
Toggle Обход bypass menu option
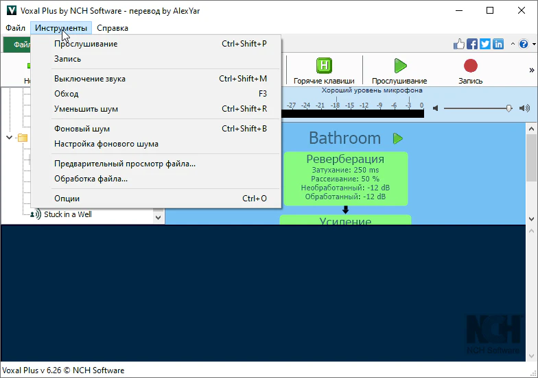click(x=66, y=94)
